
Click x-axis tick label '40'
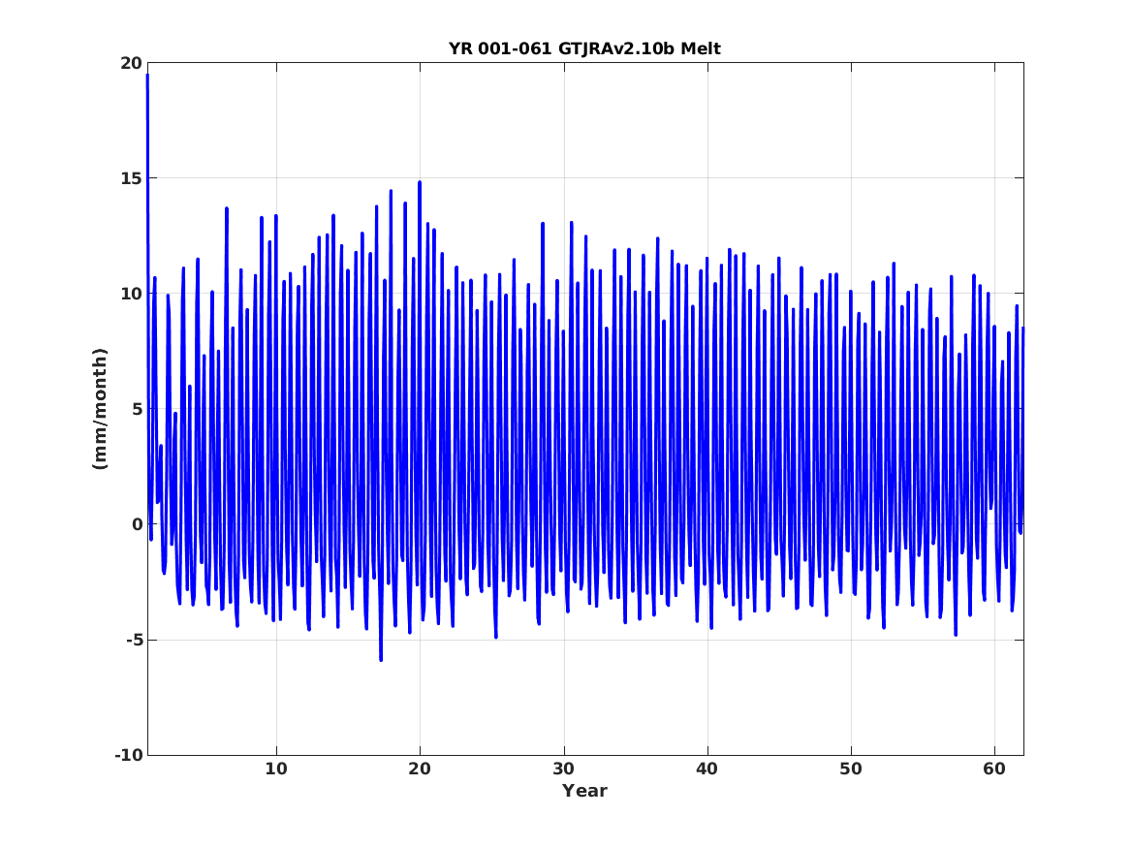pos(707,769)
